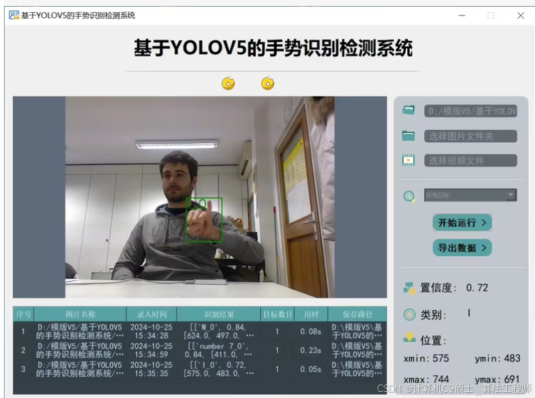Click the 目标数目 column header

(x=277, y=314)
